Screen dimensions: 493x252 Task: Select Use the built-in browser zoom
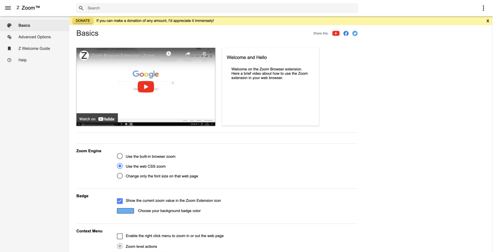click(120, 156)
